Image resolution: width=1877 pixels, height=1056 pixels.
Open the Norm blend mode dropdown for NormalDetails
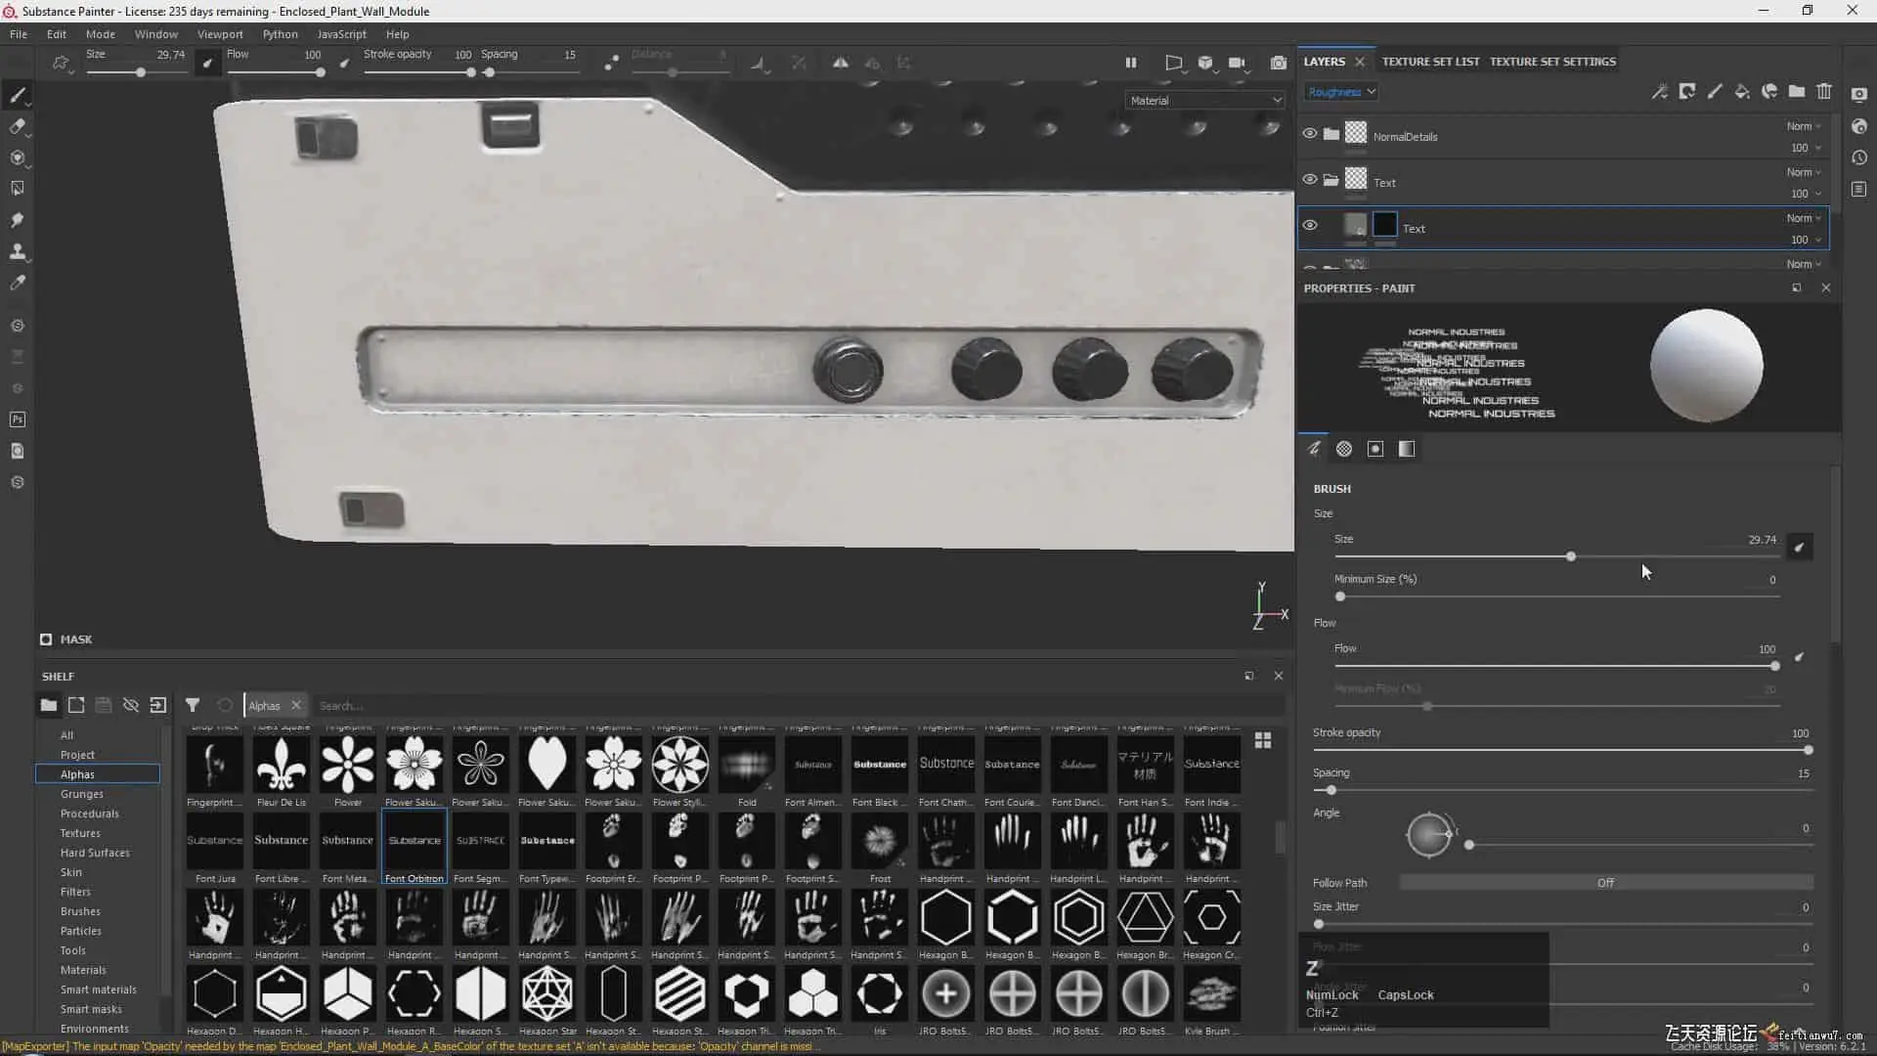[1804, 126]
